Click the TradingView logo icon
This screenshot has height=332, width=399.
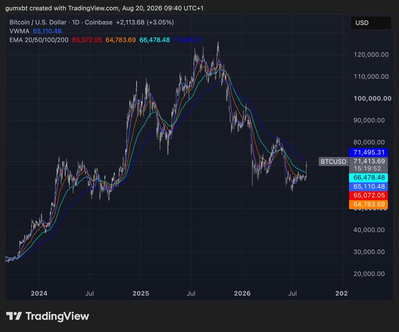click(13, 316)
